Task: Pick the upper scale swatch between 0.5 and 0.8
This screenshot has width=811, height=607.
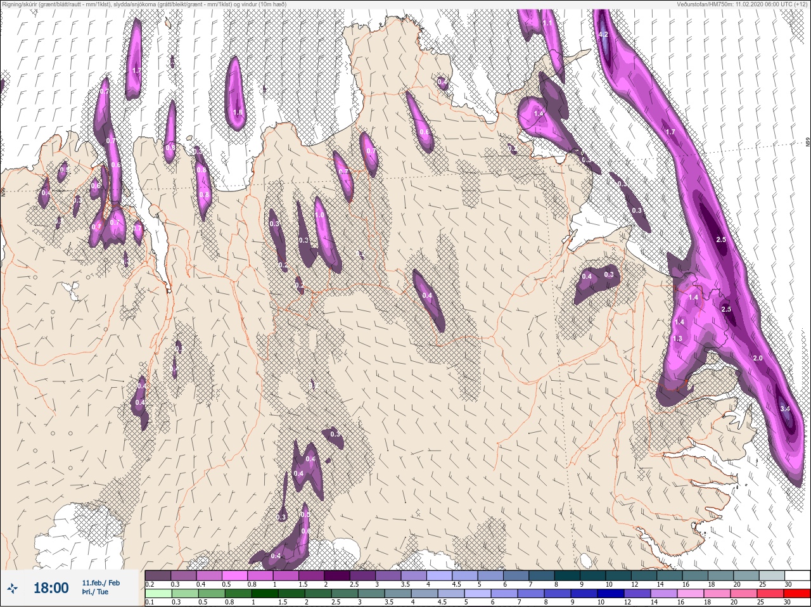Action: tap(234, 575)
